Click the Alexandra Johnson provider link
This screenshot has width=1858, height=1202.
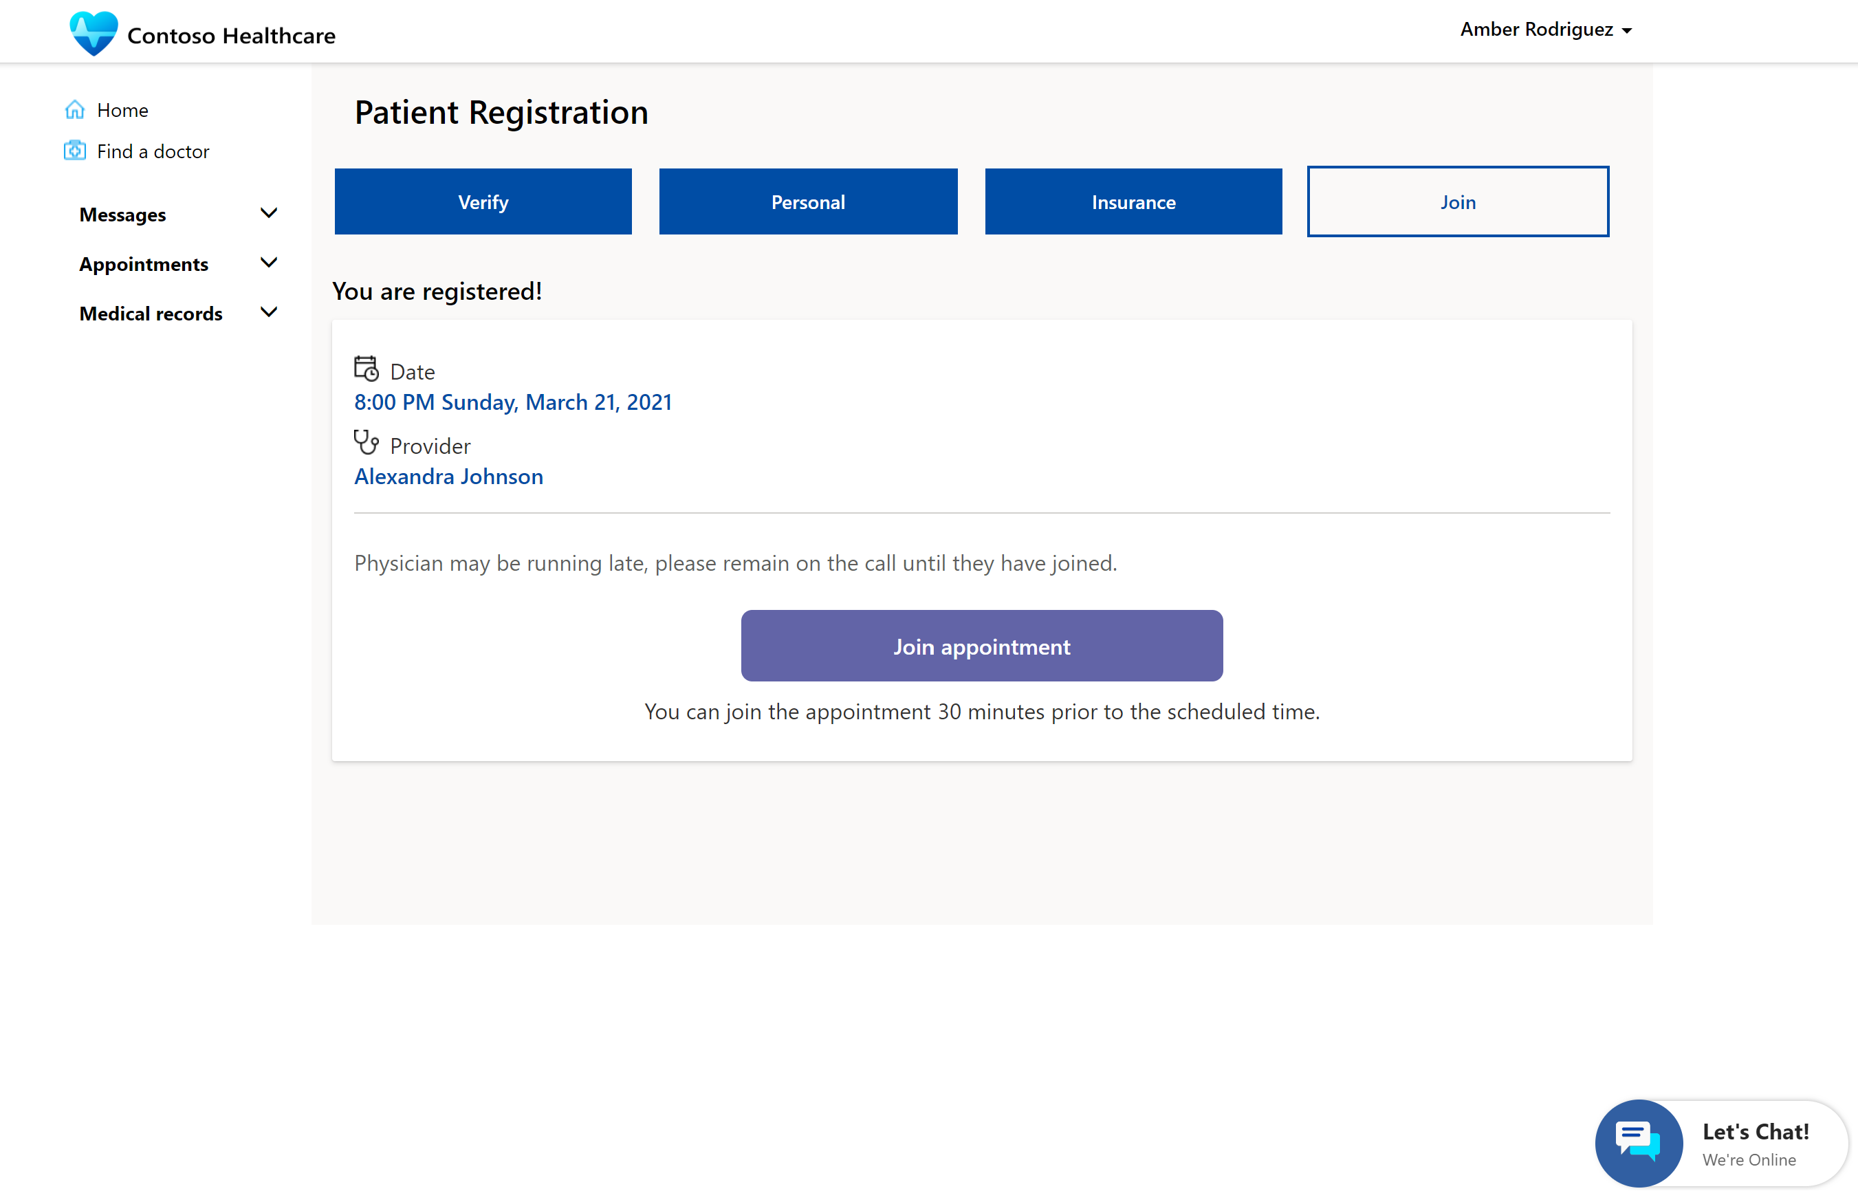(x=447, y=475)
